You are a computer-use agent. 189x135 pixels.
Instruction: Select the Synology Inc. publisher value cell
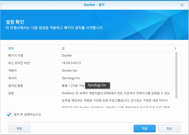coord(71,78)
